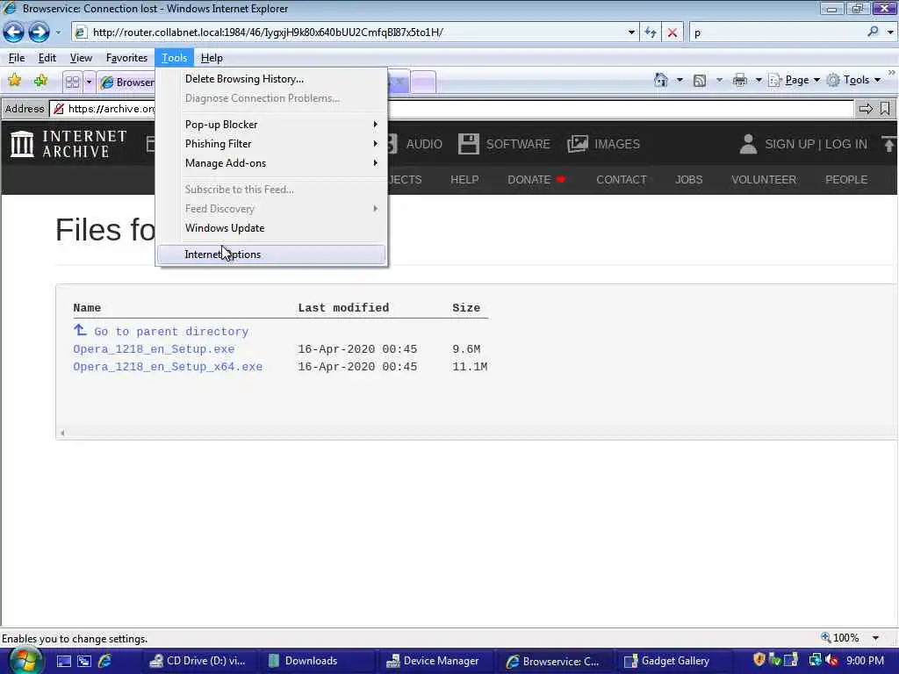This screenshot has height=674, width=899.
Task: Select the Browservice tab
Action: click(x=126, y=82)
